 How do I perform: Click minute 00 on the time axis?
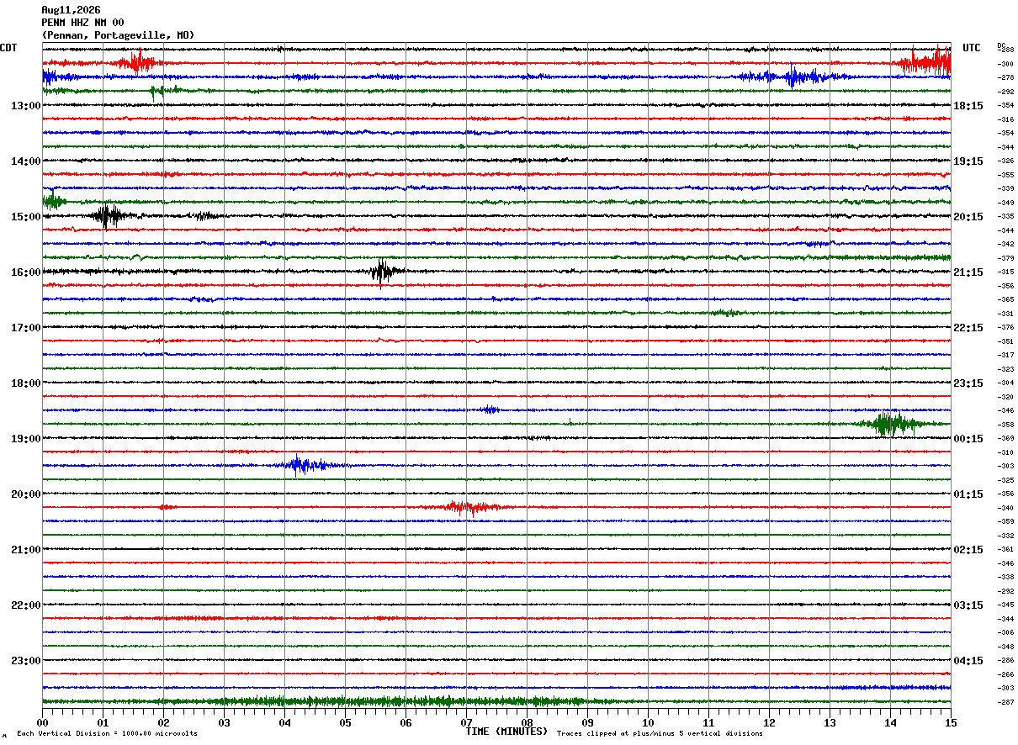[42, 722]
